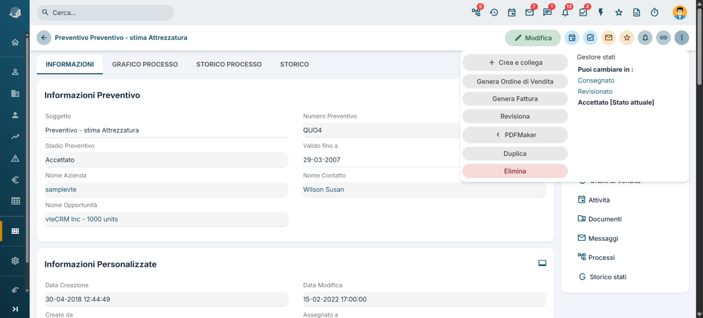The height and width of the screenshot is (318, 703).
Task: Expand the sidebar with the bottom arrow
Action: click(x=15, y=309)
